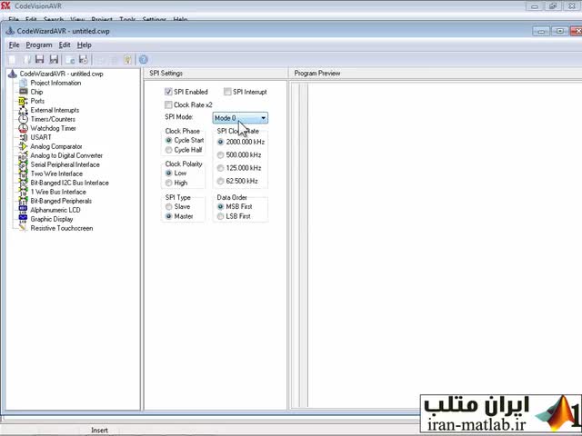Select External Interrupts in the tree
The height and width of the screenshot is (436, 582).
55,110
